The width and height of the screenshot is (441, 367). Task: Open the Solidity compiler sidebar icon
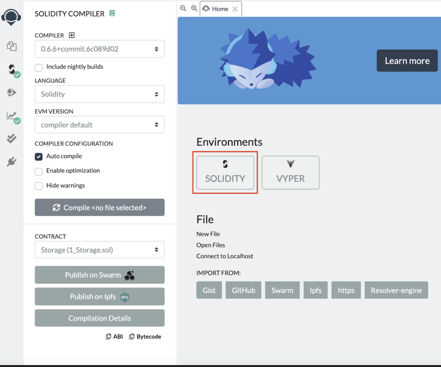tap(13, 70)
